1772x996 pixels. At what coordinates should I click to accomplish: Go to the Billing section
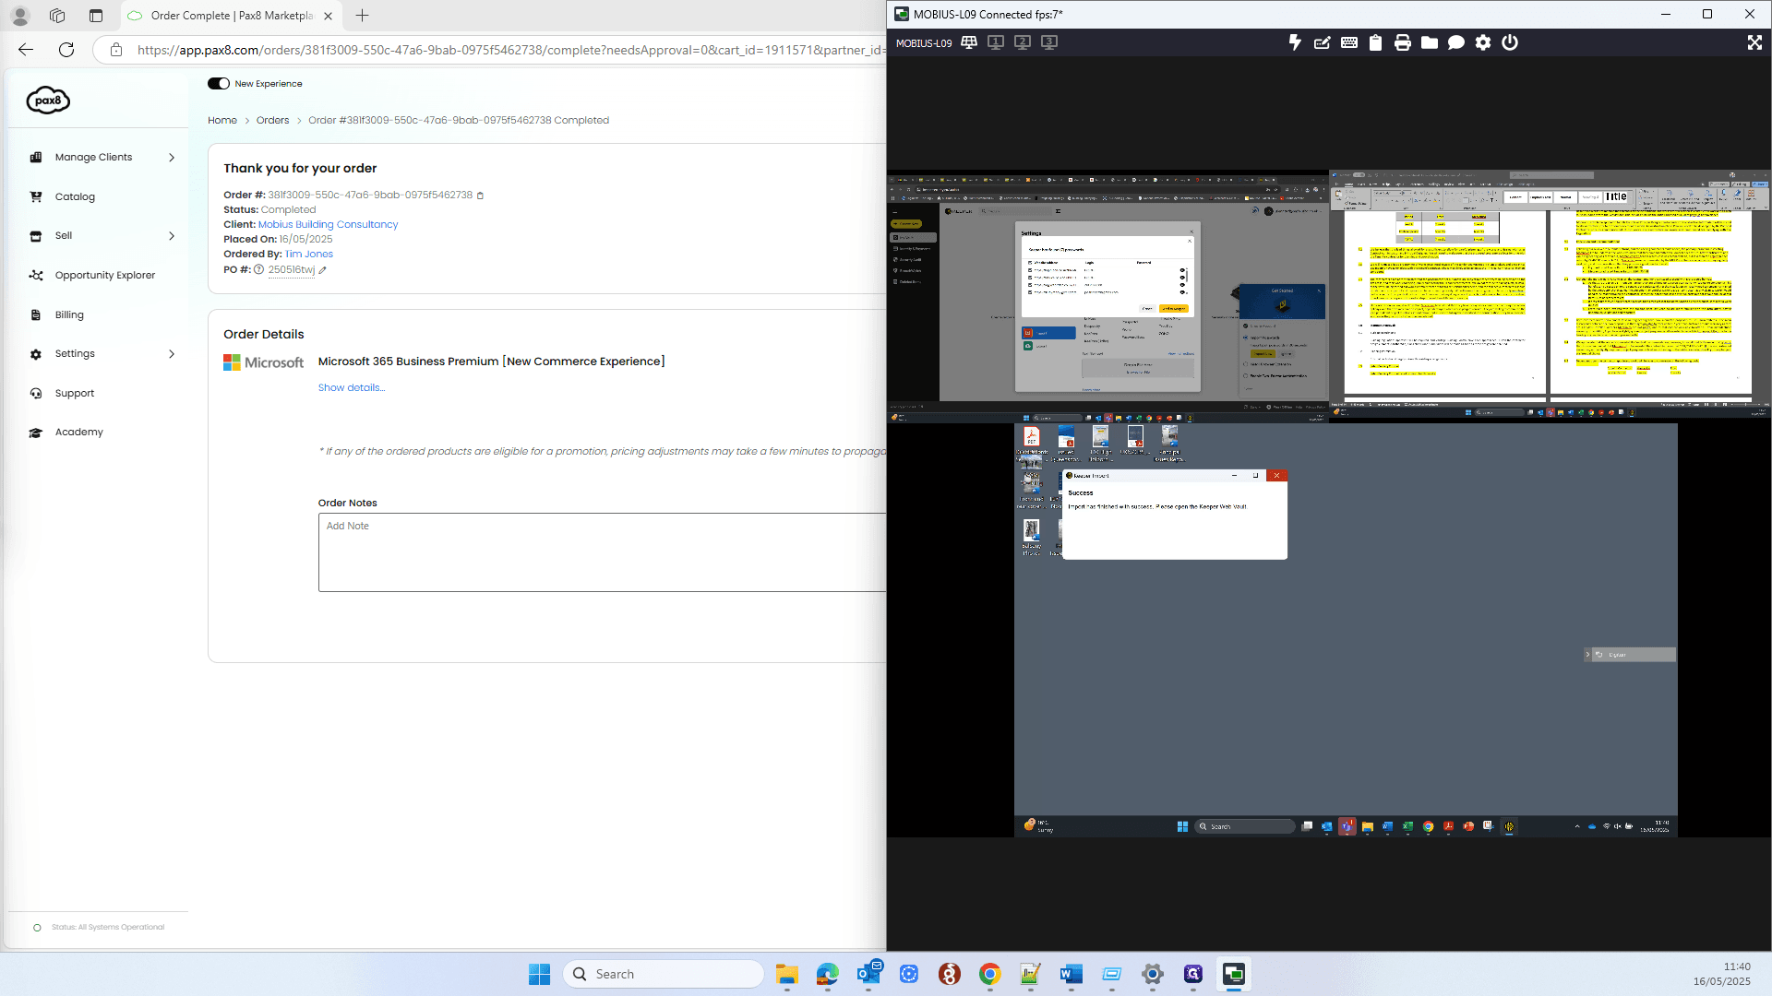(x=69, y=314)
